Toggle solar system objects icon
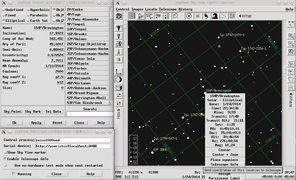The width and height of the screenshot is (296, 180). (x=189, y=16)
